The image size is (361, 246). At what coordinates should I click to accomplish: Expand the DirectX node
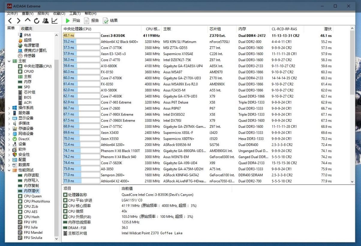(x=9, y=139)
